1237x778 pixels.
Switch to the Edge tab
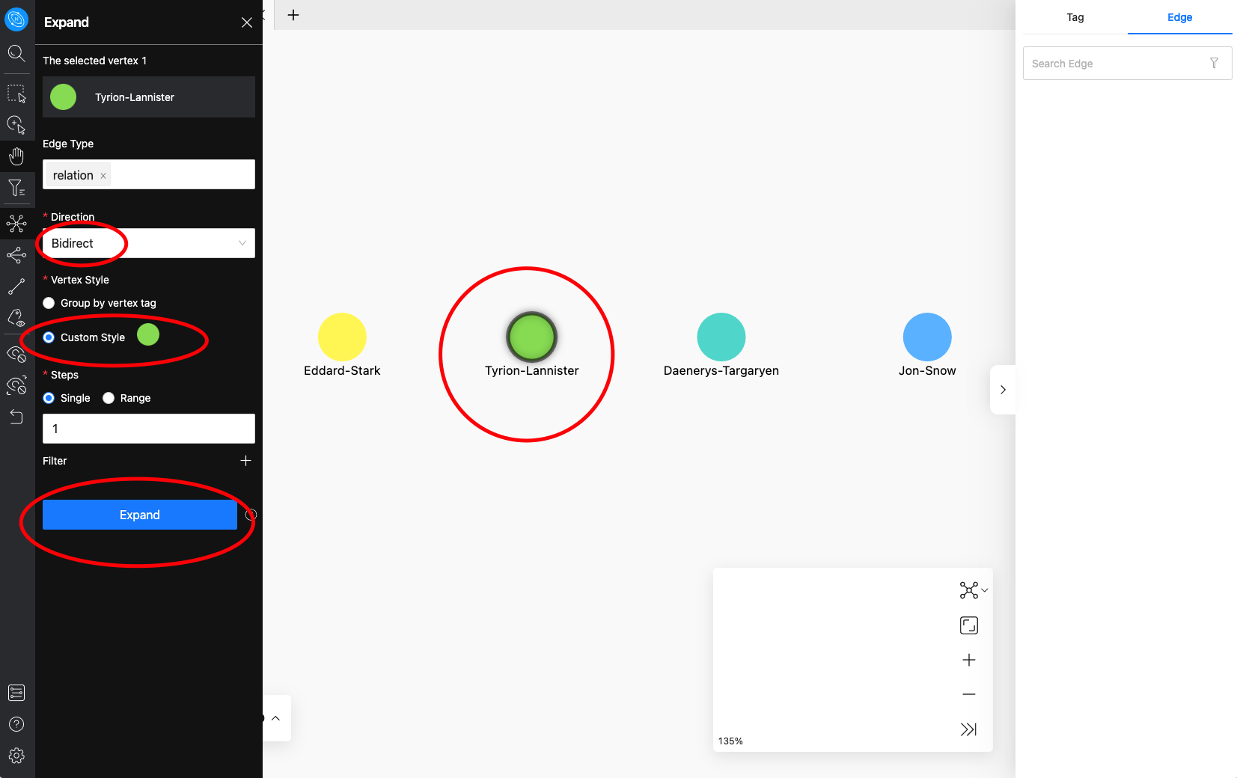click(x=1180, y=17)
